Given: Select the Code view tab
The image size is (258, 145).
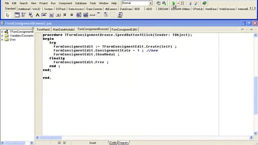Looking at the screenshot, I should 113,143.
